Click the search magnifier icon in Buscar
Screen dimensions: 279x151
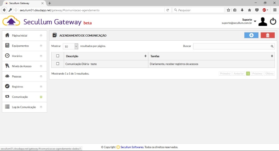(x=272, y=46)
